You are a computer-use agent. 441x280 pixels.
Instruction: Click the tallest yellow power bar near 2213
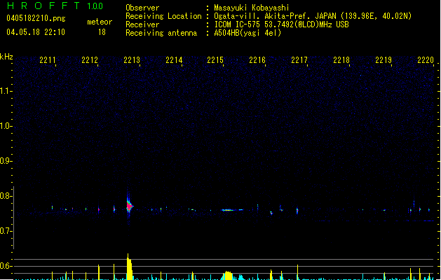tap(129, 267)
